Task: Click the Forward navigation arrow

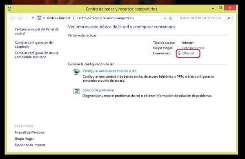Action: pos(20,18)
